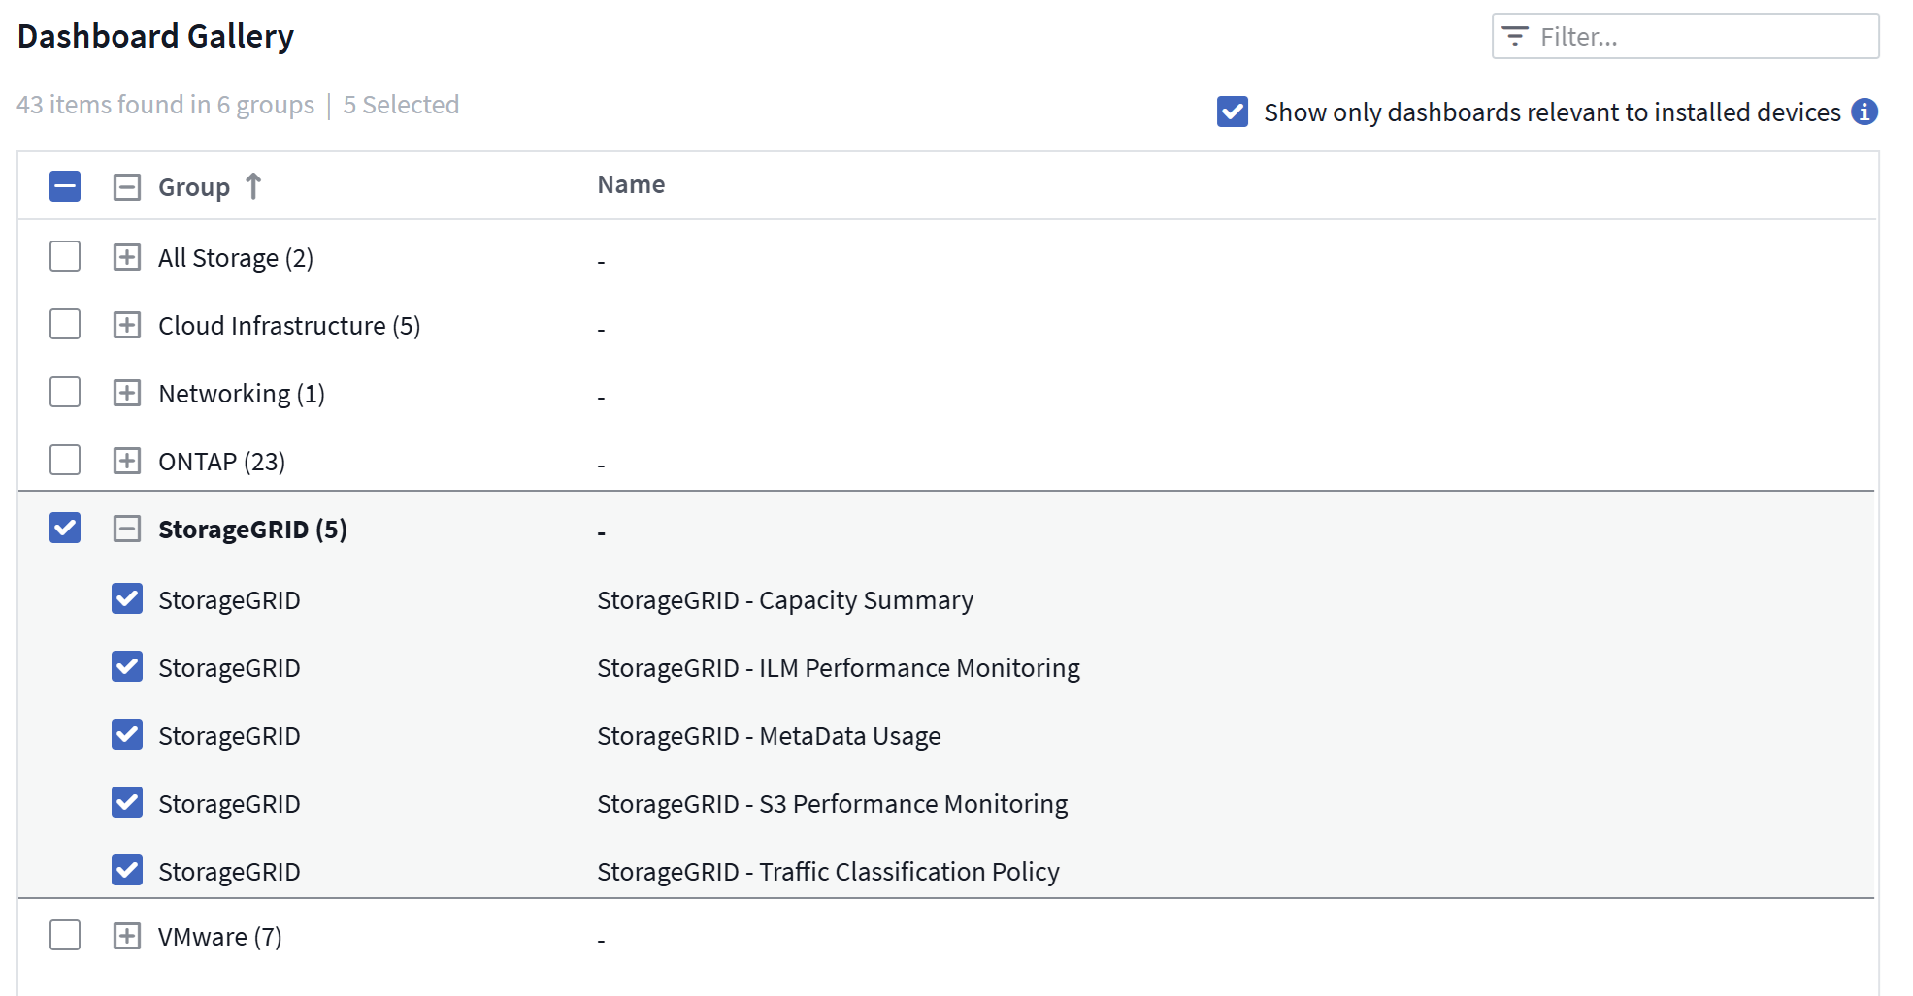This screenshot has height=996, width=1913.
Task: Click into the Filter input field
Action: (1699, 37)
